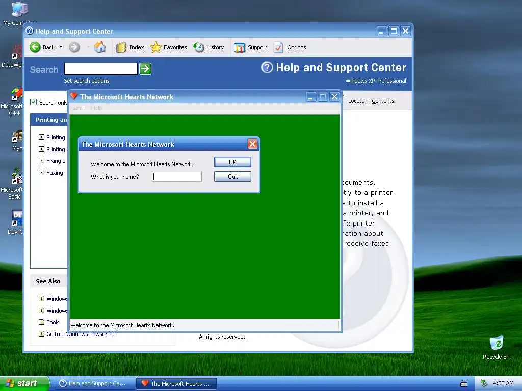This screenshot has height=391, width=522.
Task: Open the Faxing topic item
Action: point(55,173)
